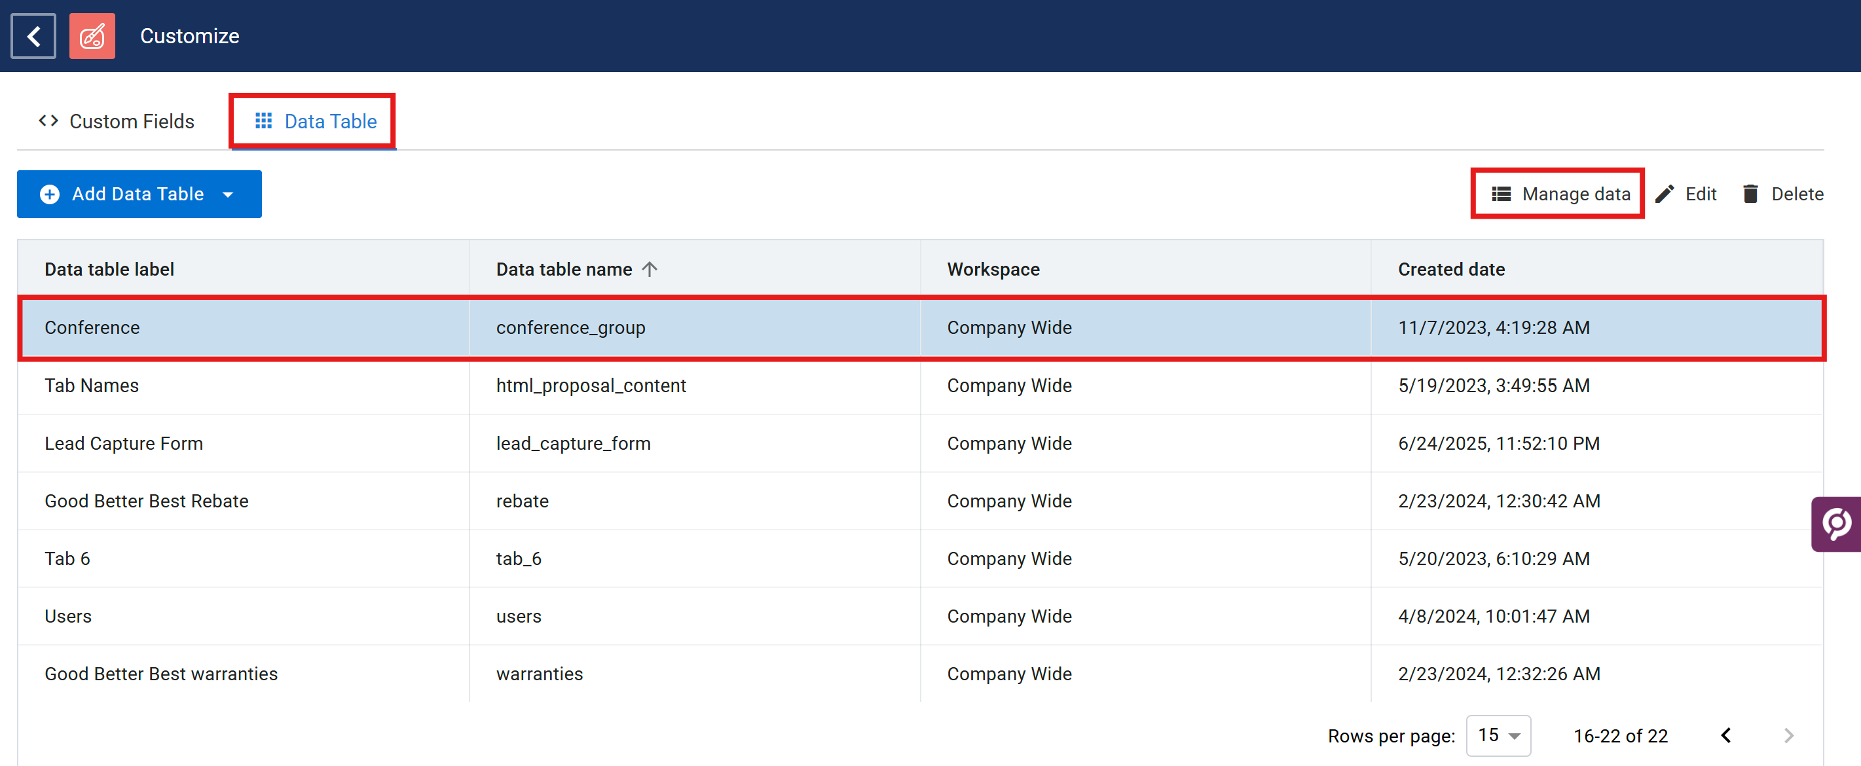Open the Rows per page dropdown

tap(1498, 735)
